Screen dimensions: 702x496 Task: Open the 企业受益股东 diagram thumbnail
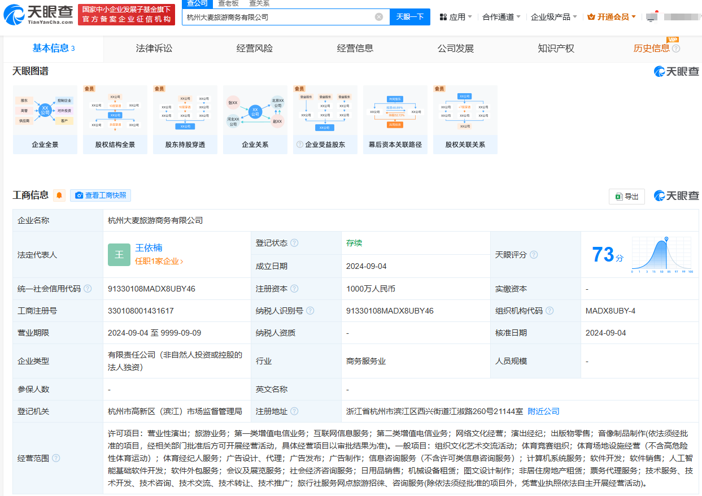(325, 120)
